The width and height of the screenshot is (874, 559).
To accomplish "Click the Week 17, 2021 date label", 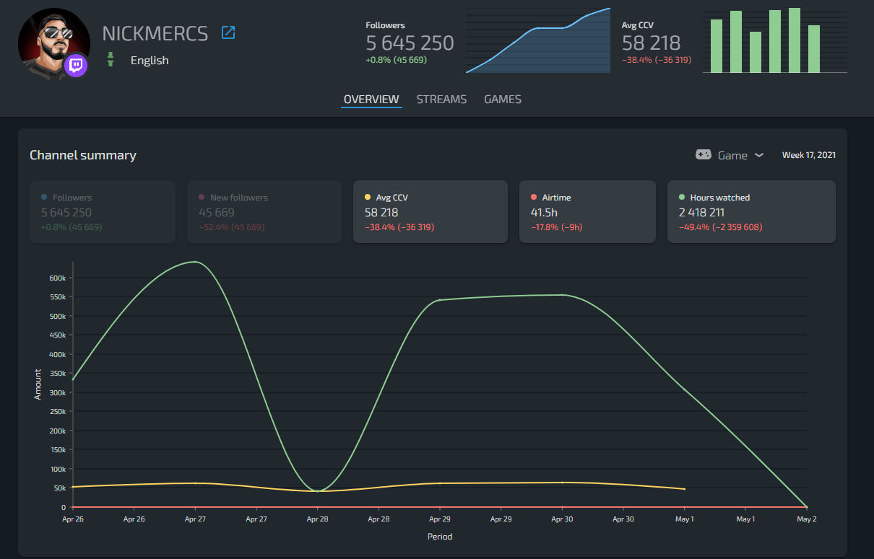I will click(809, 155).
